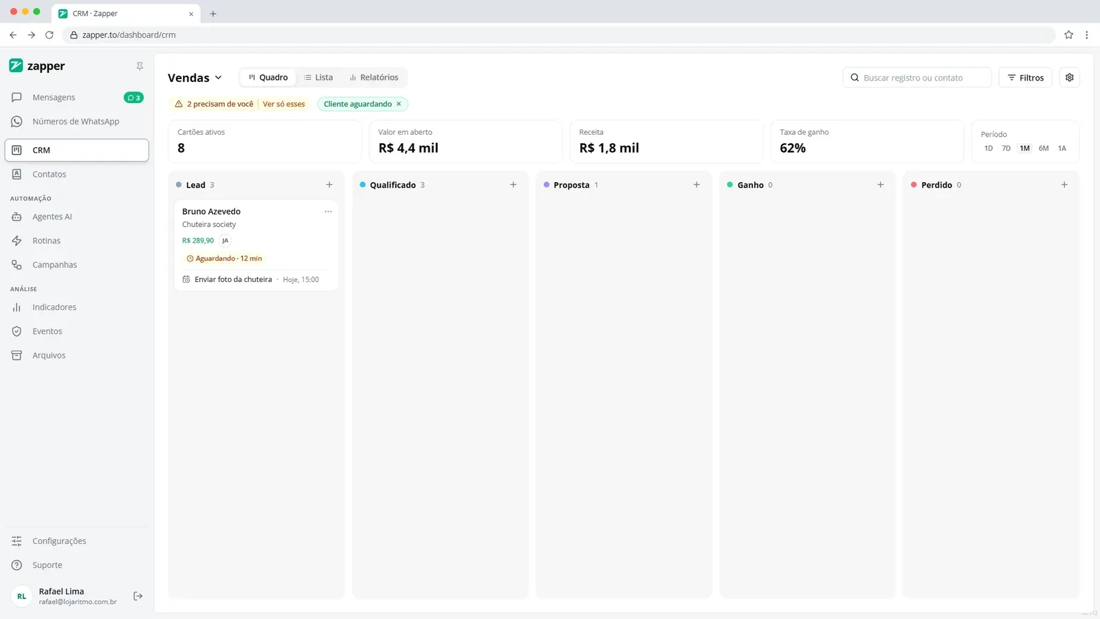Select the 7D period
Image resolution: width=1100 pixels, height=619 pixels.
1006,149
